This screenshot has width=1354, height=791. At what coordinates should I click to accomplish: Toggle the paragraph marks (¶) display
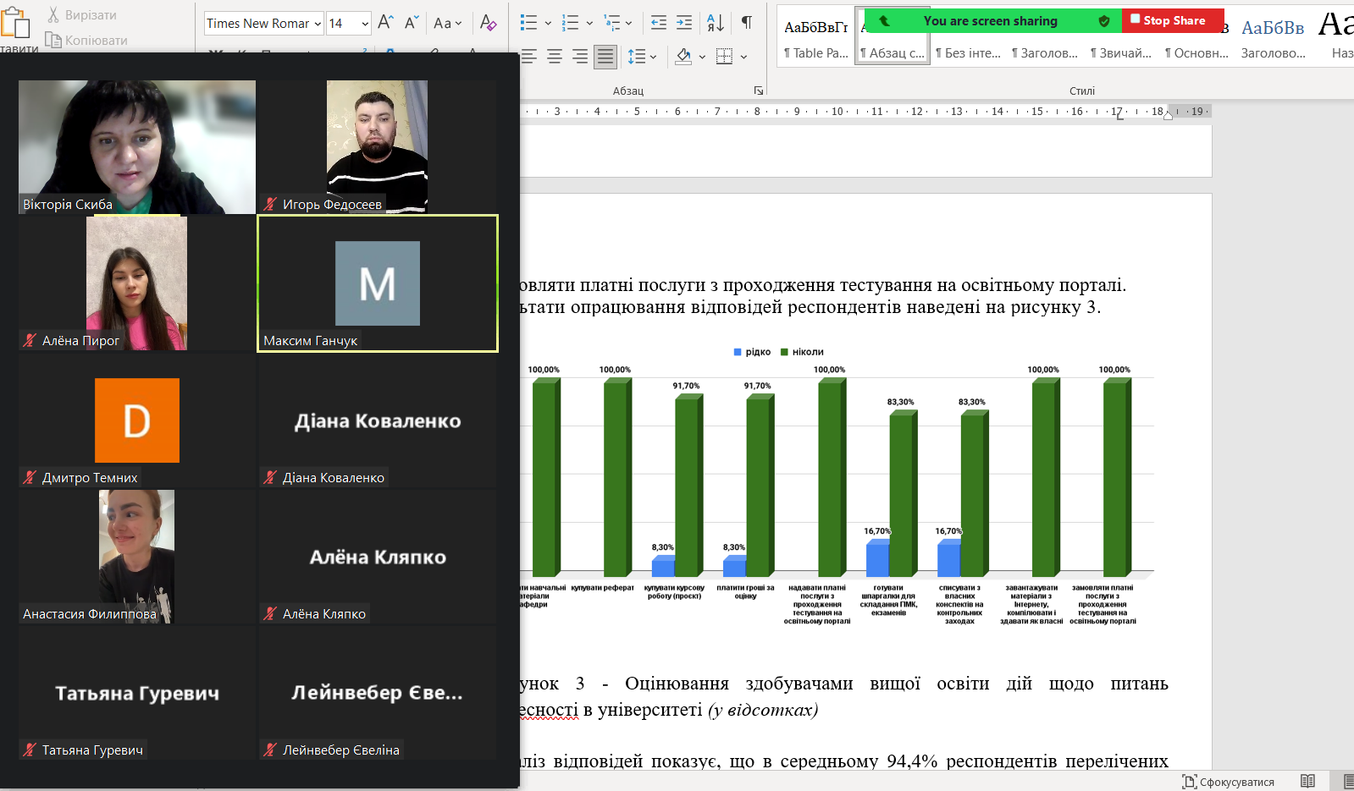(746, 23)
